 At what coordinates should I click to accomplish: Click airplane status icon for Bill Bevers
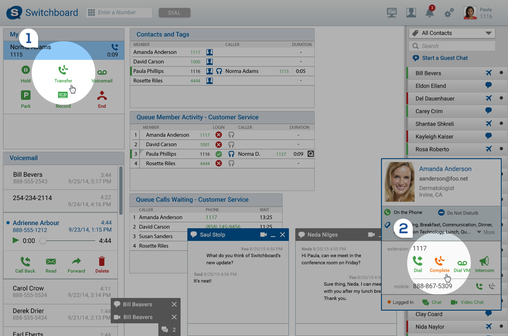(489, 73)
